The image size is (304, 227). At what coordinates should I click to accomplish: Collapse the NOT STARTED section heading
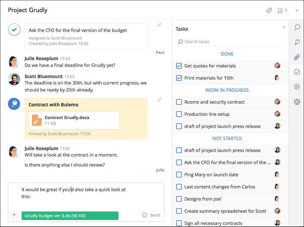(x=227, y=139)
